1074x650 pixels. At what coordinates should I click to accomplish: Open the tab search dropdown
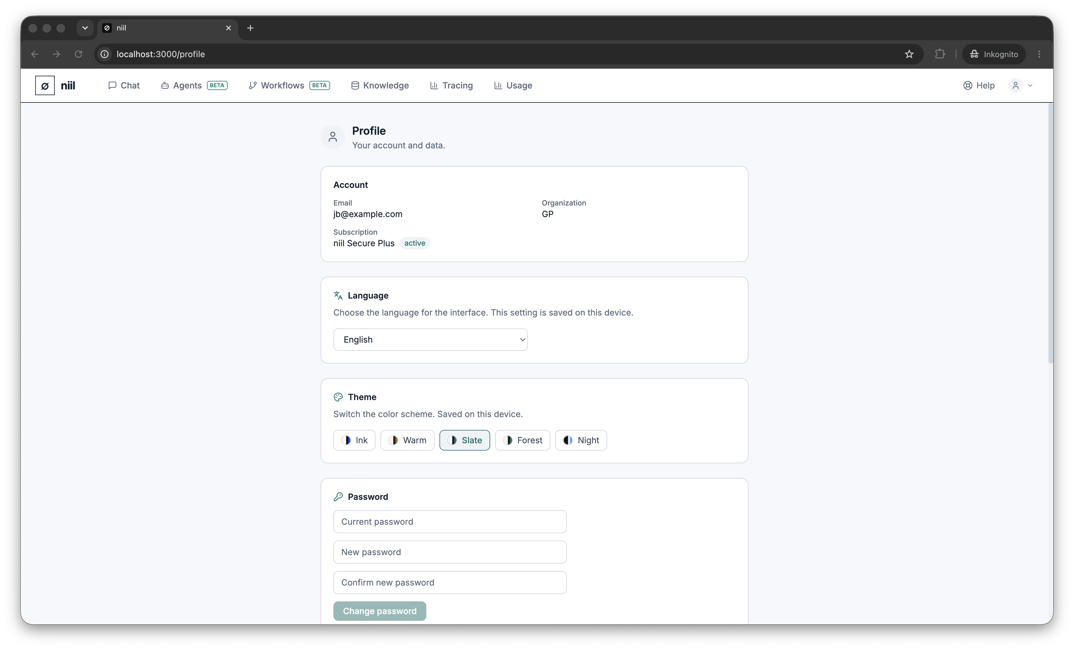pos(85,28)
